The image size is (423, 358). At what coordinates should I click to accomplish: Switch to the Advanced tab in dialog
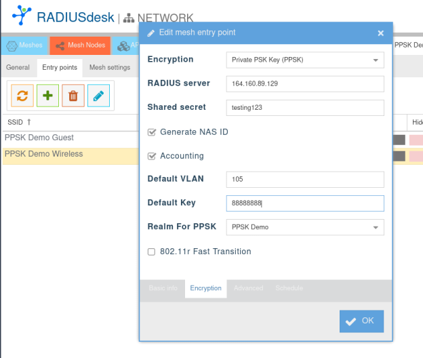pos(248,288)
